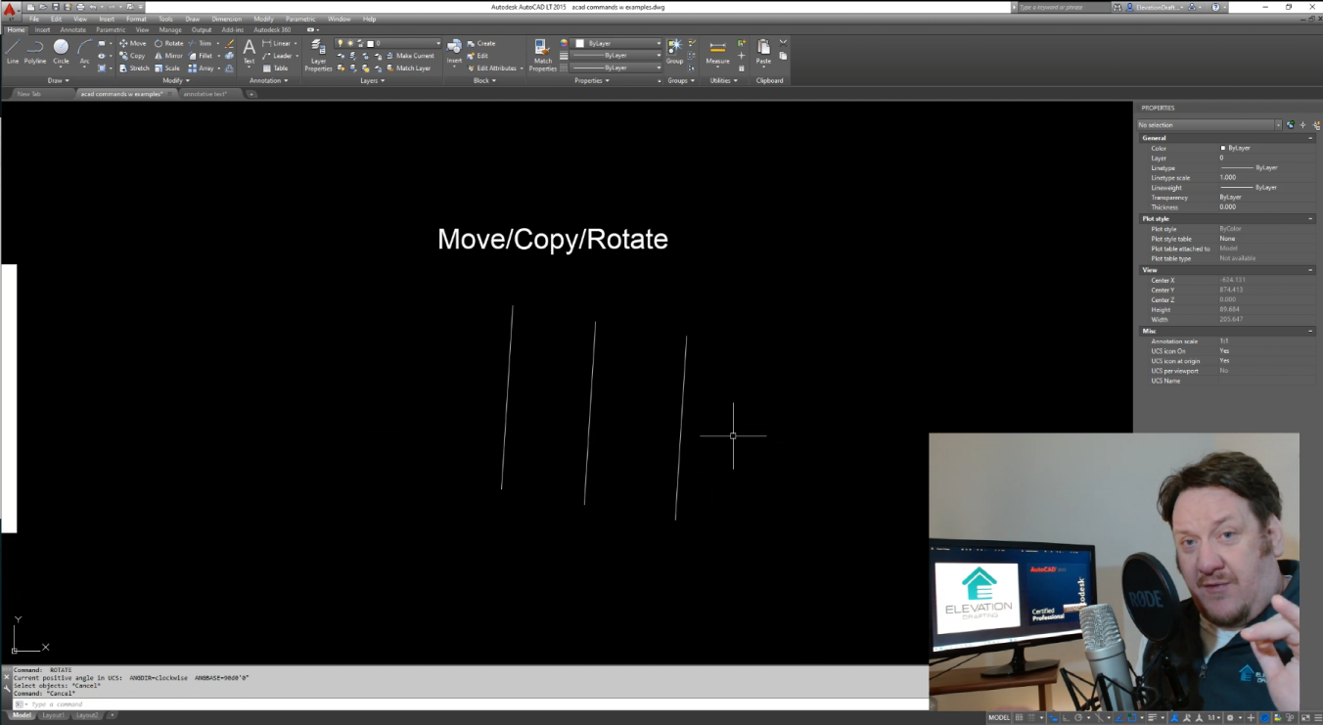Collapse the General properties section

[1310, 138]
